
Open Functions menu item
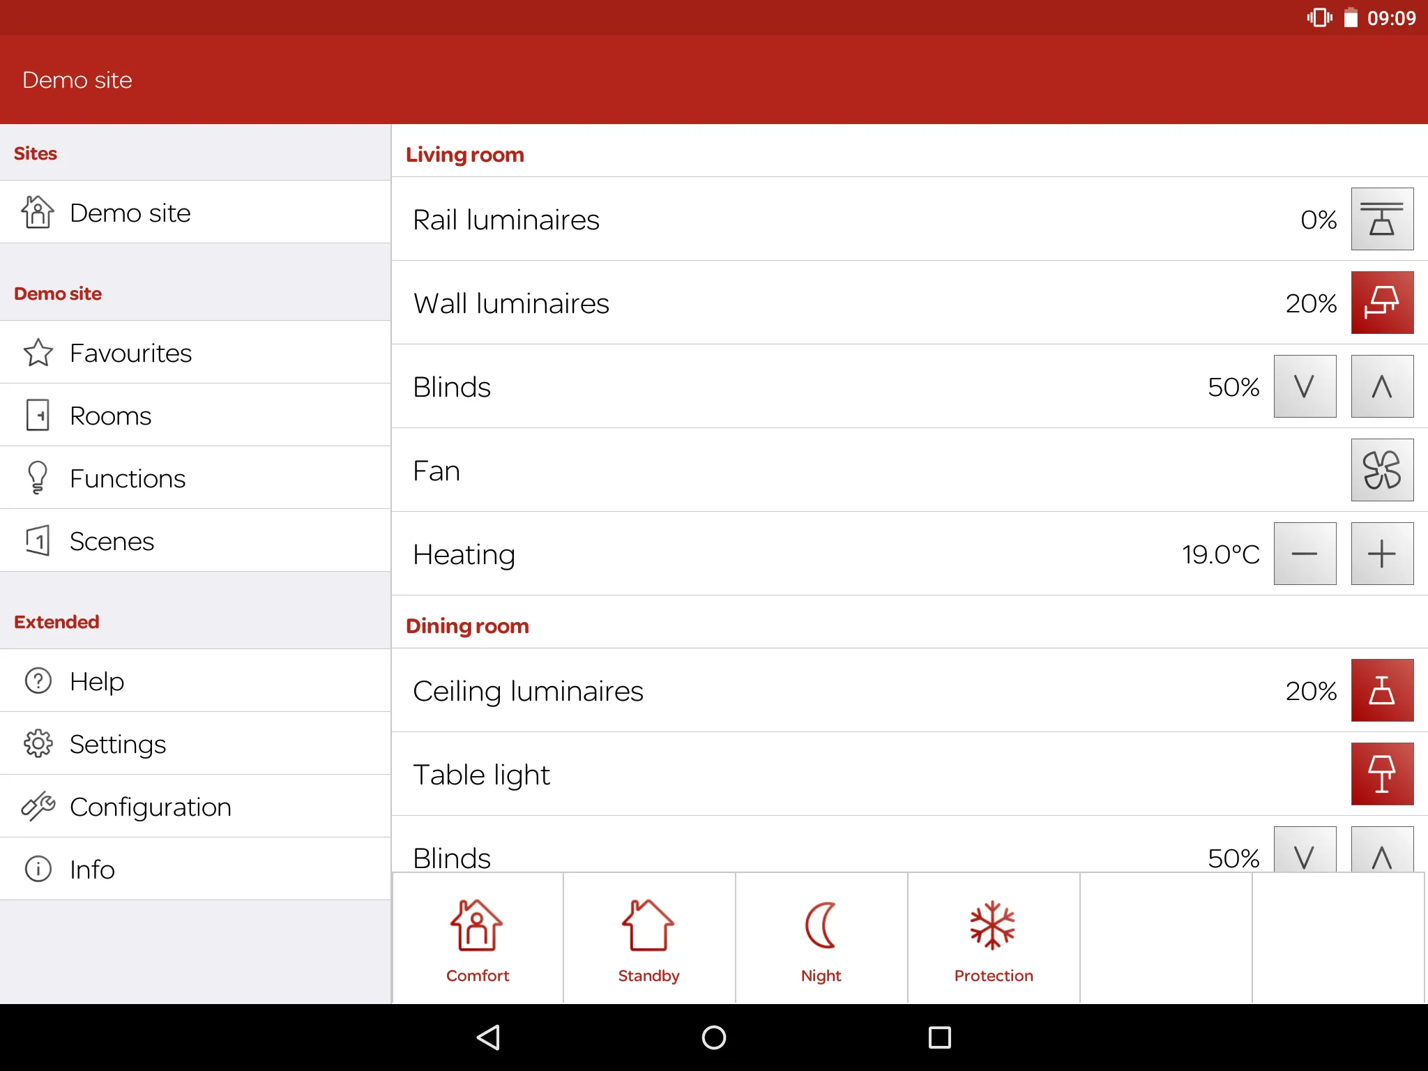pos(195,478)
